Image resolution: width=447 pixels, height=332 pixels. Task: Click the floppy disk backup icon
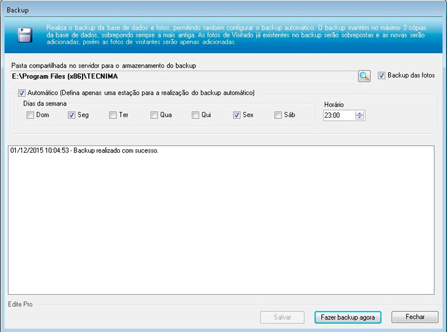pyautogui.click(x=25, y=36)
